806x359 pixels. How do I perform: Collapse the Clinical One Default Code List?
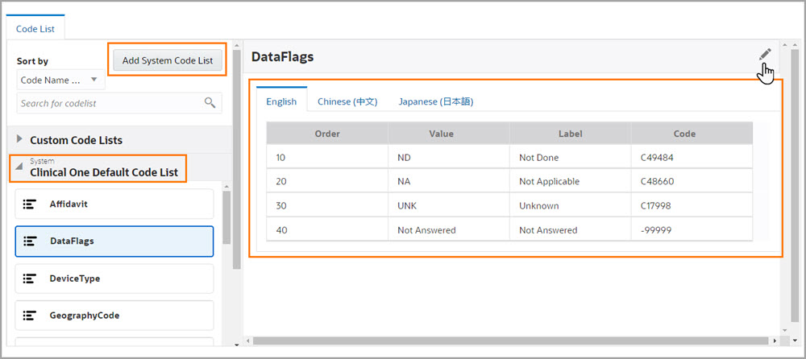click(x=19, y=168)
